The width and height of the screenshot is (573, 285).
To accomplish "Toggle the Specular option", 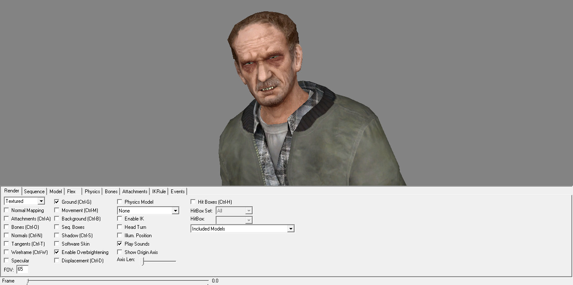I will [6, 260].
